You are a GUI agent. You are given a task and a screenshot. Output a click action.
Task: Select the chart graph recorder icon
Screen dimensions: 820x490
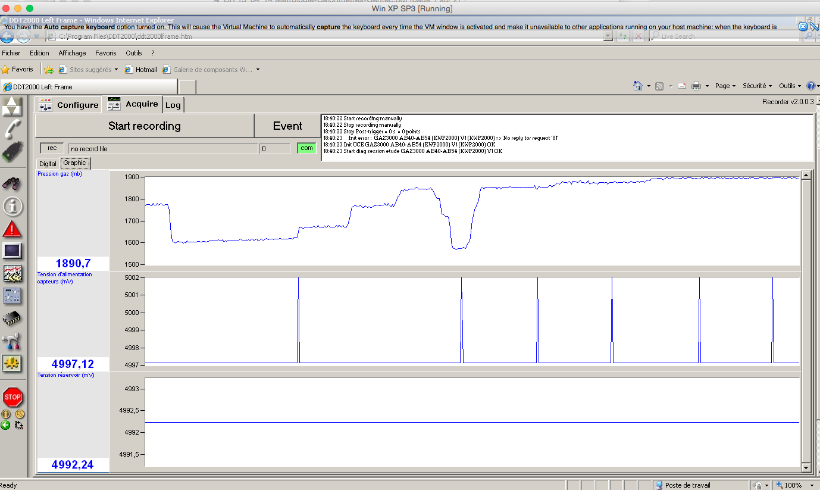coord(12,274)
